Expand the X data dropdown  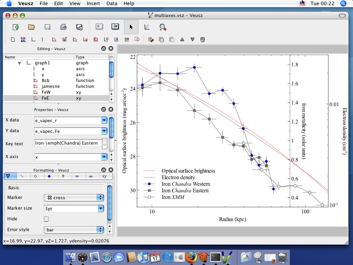pyautogui.click(x=104, y=120)
